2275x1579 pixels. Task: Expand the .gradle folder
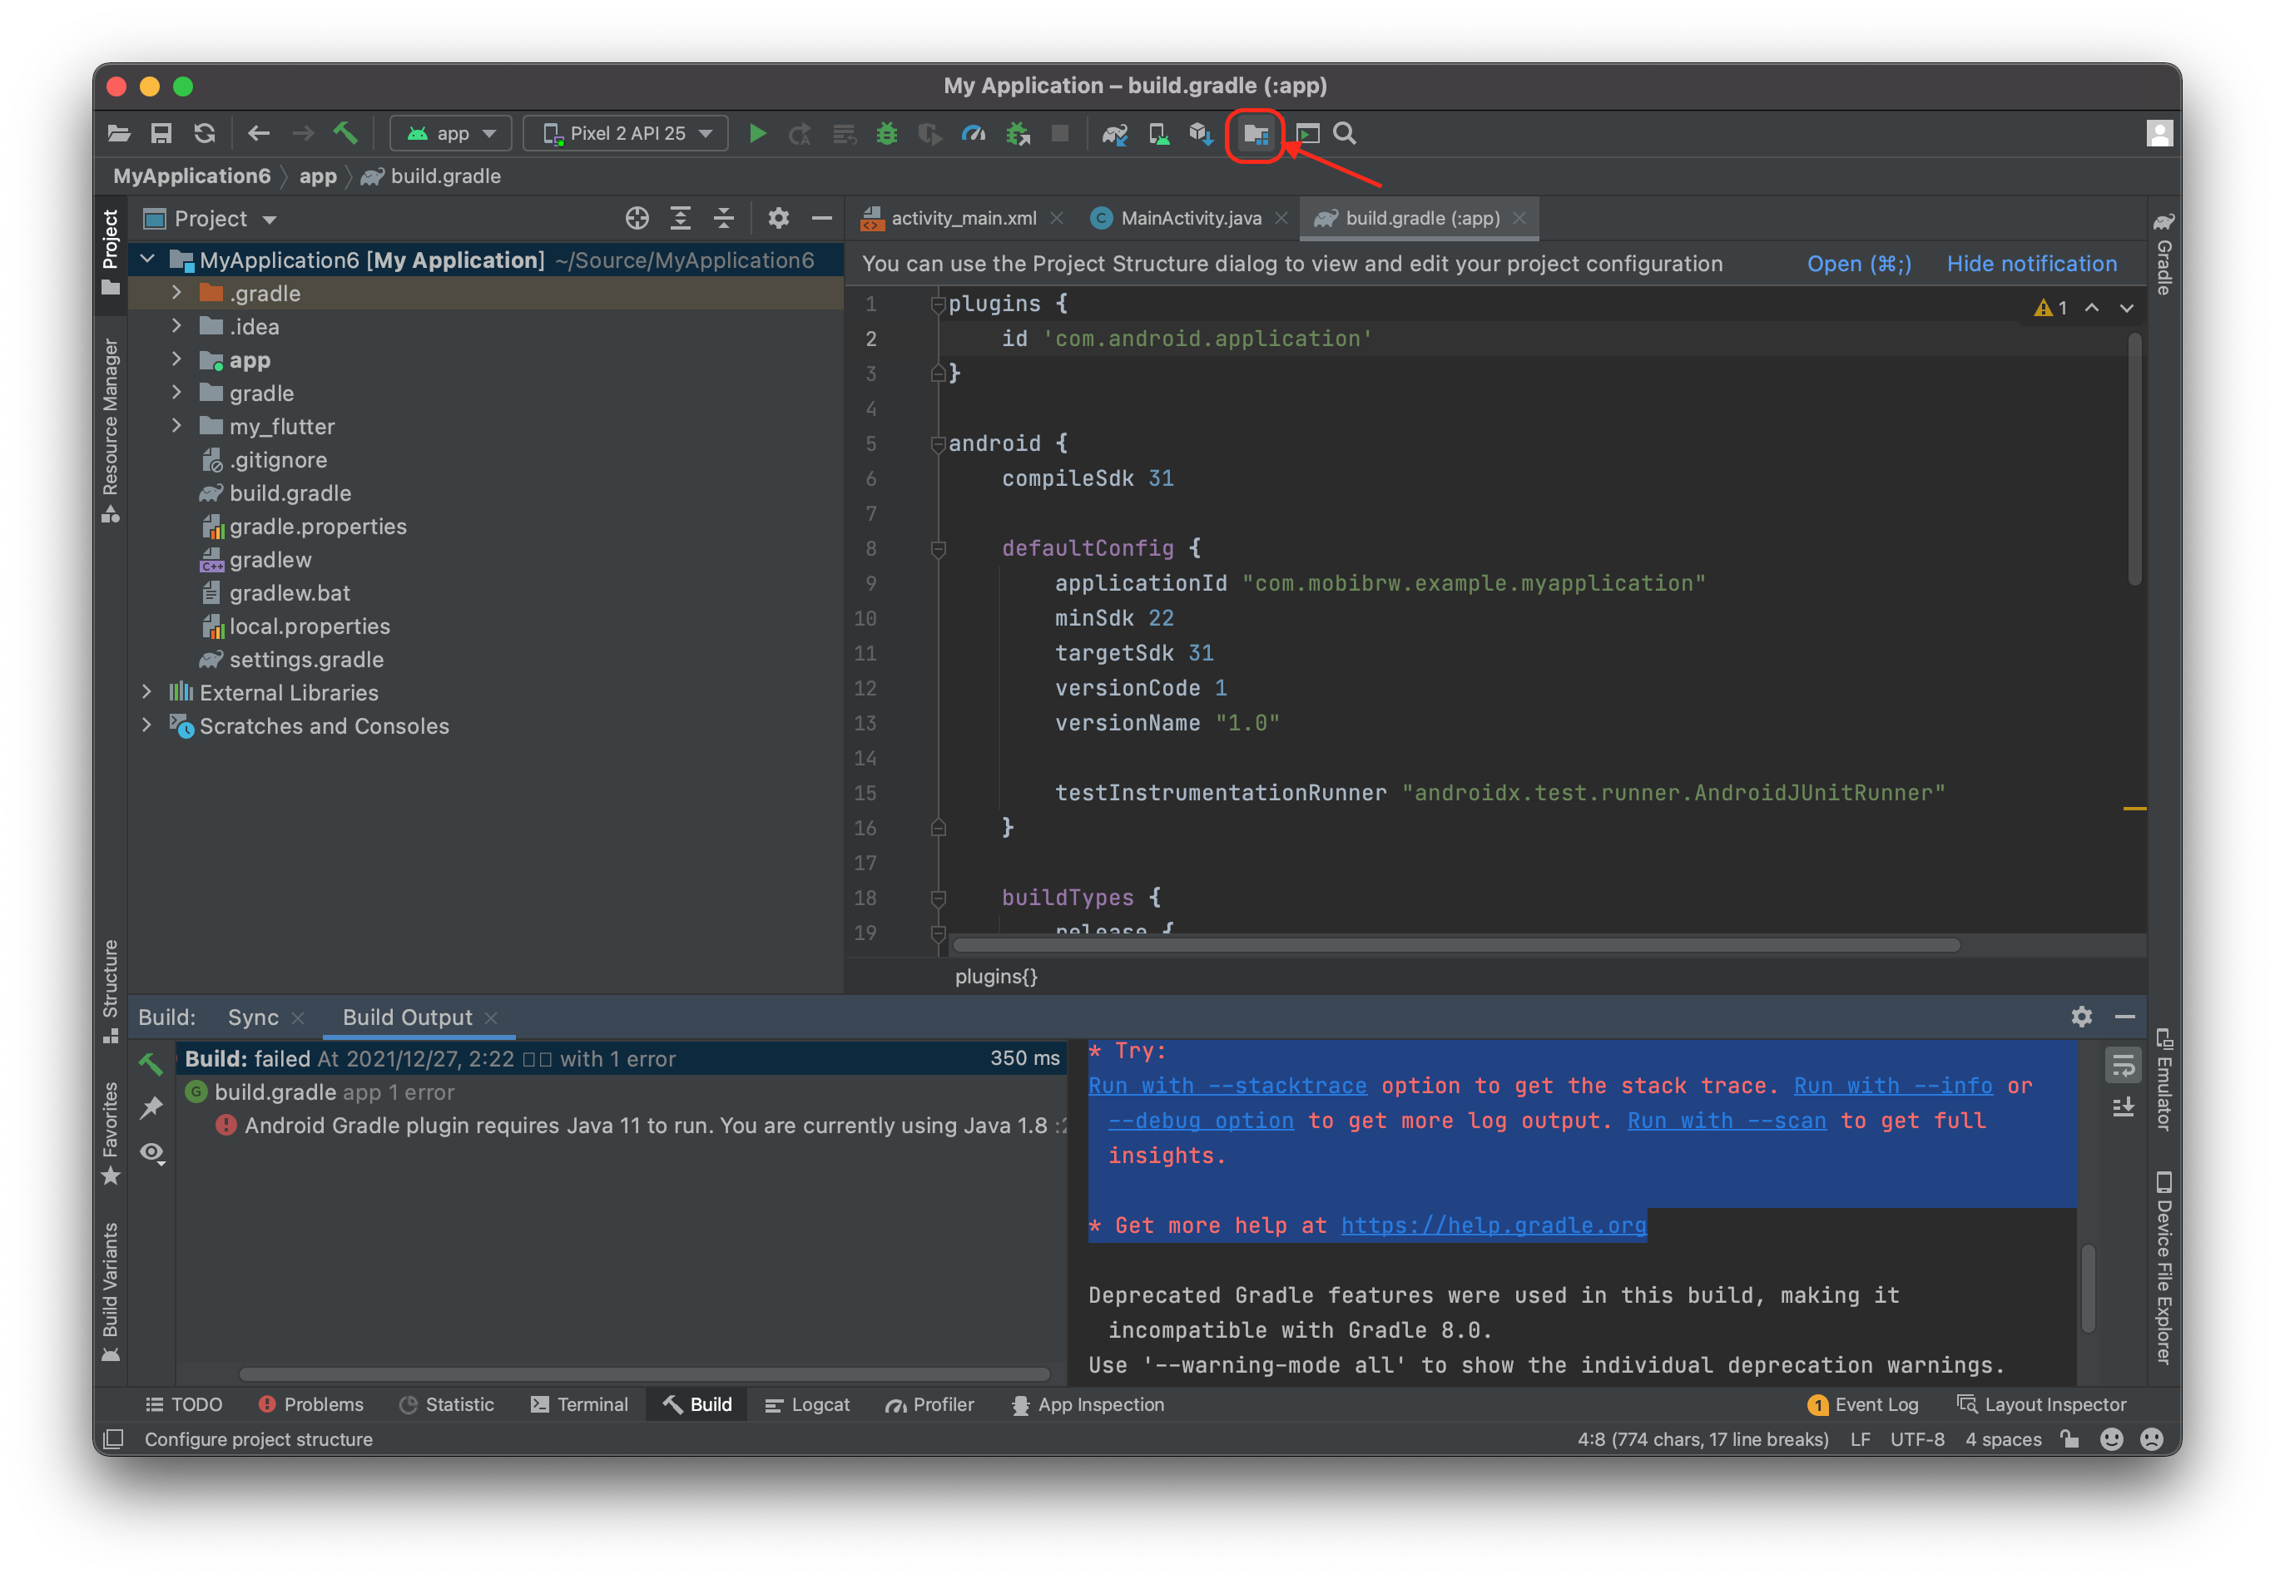click(176, 293)
